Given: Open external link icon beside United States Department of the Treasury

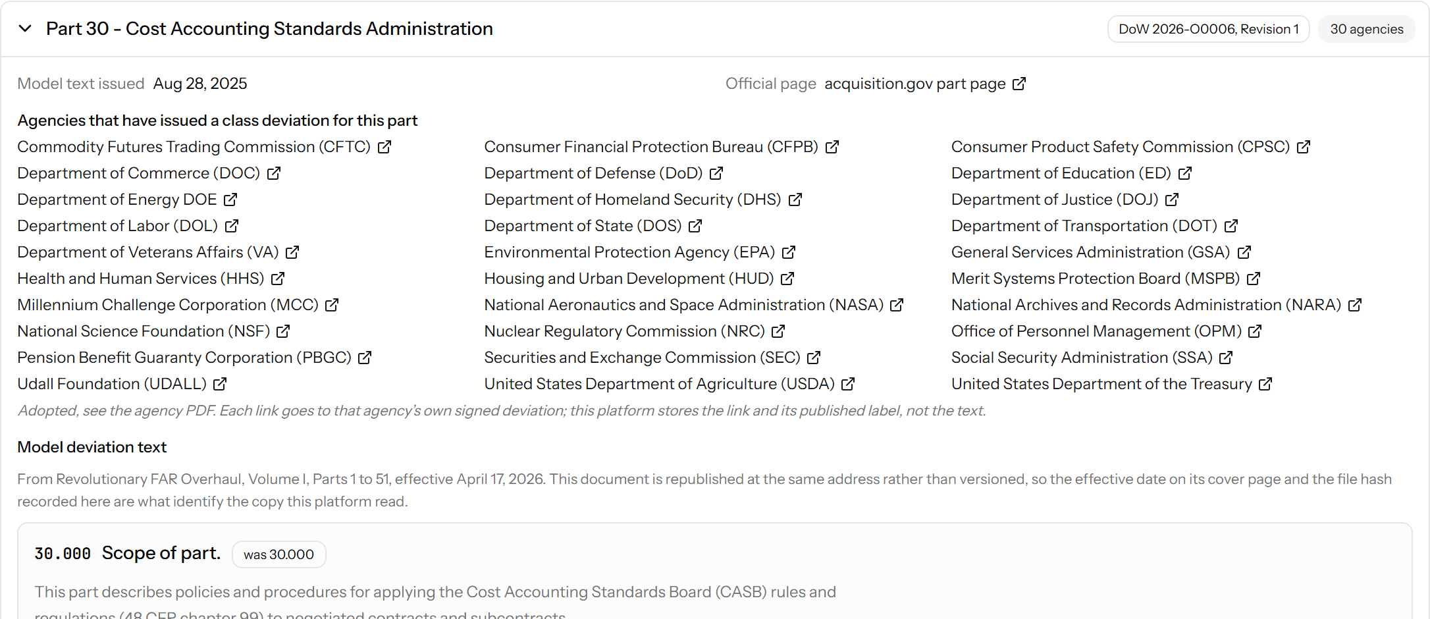Looking at the screenshot, I should (x=1265, y=384).
